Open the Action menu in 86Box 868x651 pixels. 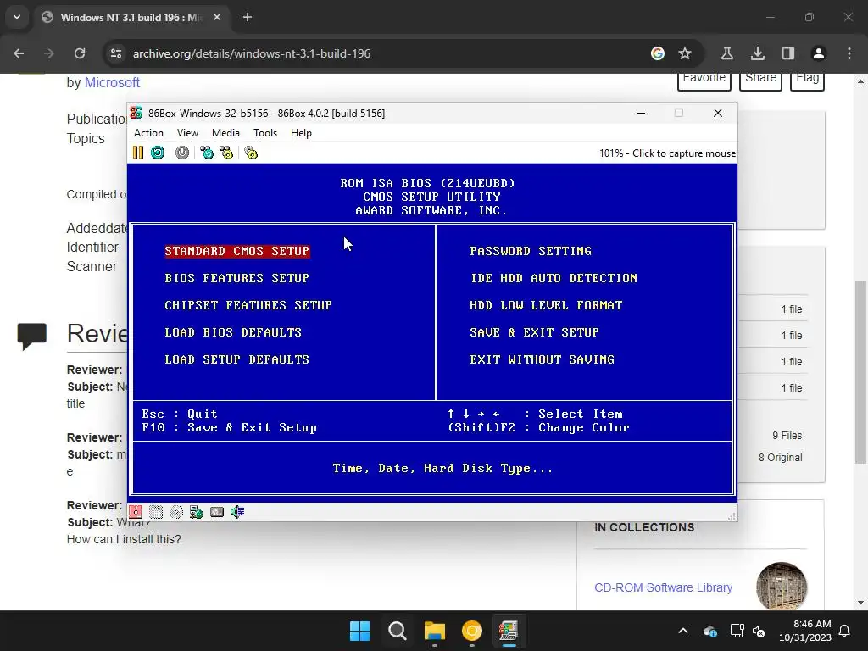pyautogui.click(x=148, y=133)
